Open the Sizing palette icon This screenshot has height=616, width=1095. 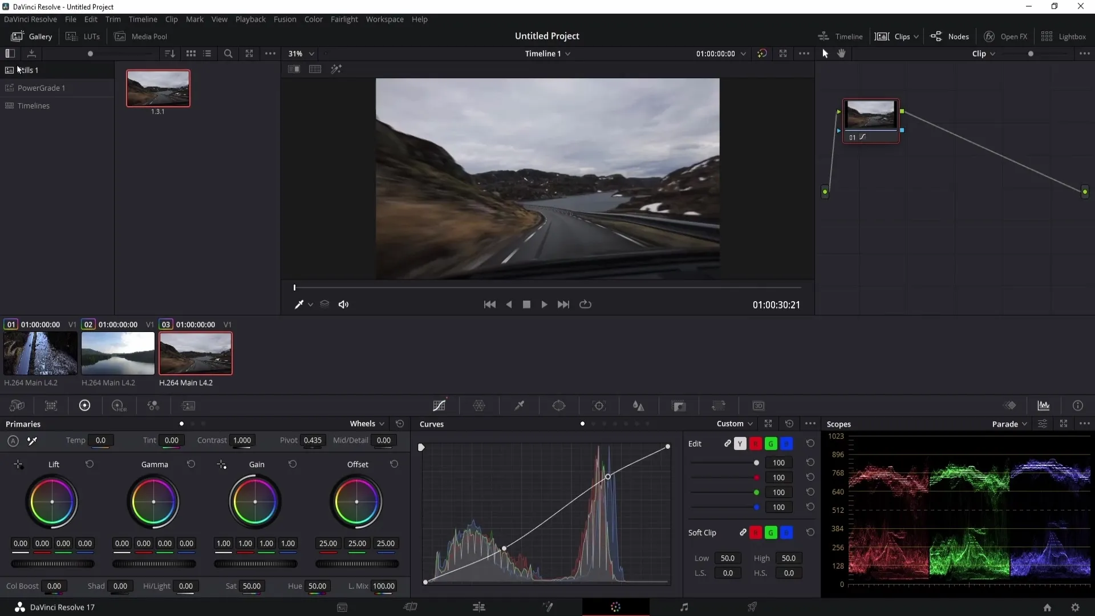click(x=719, y=406)
